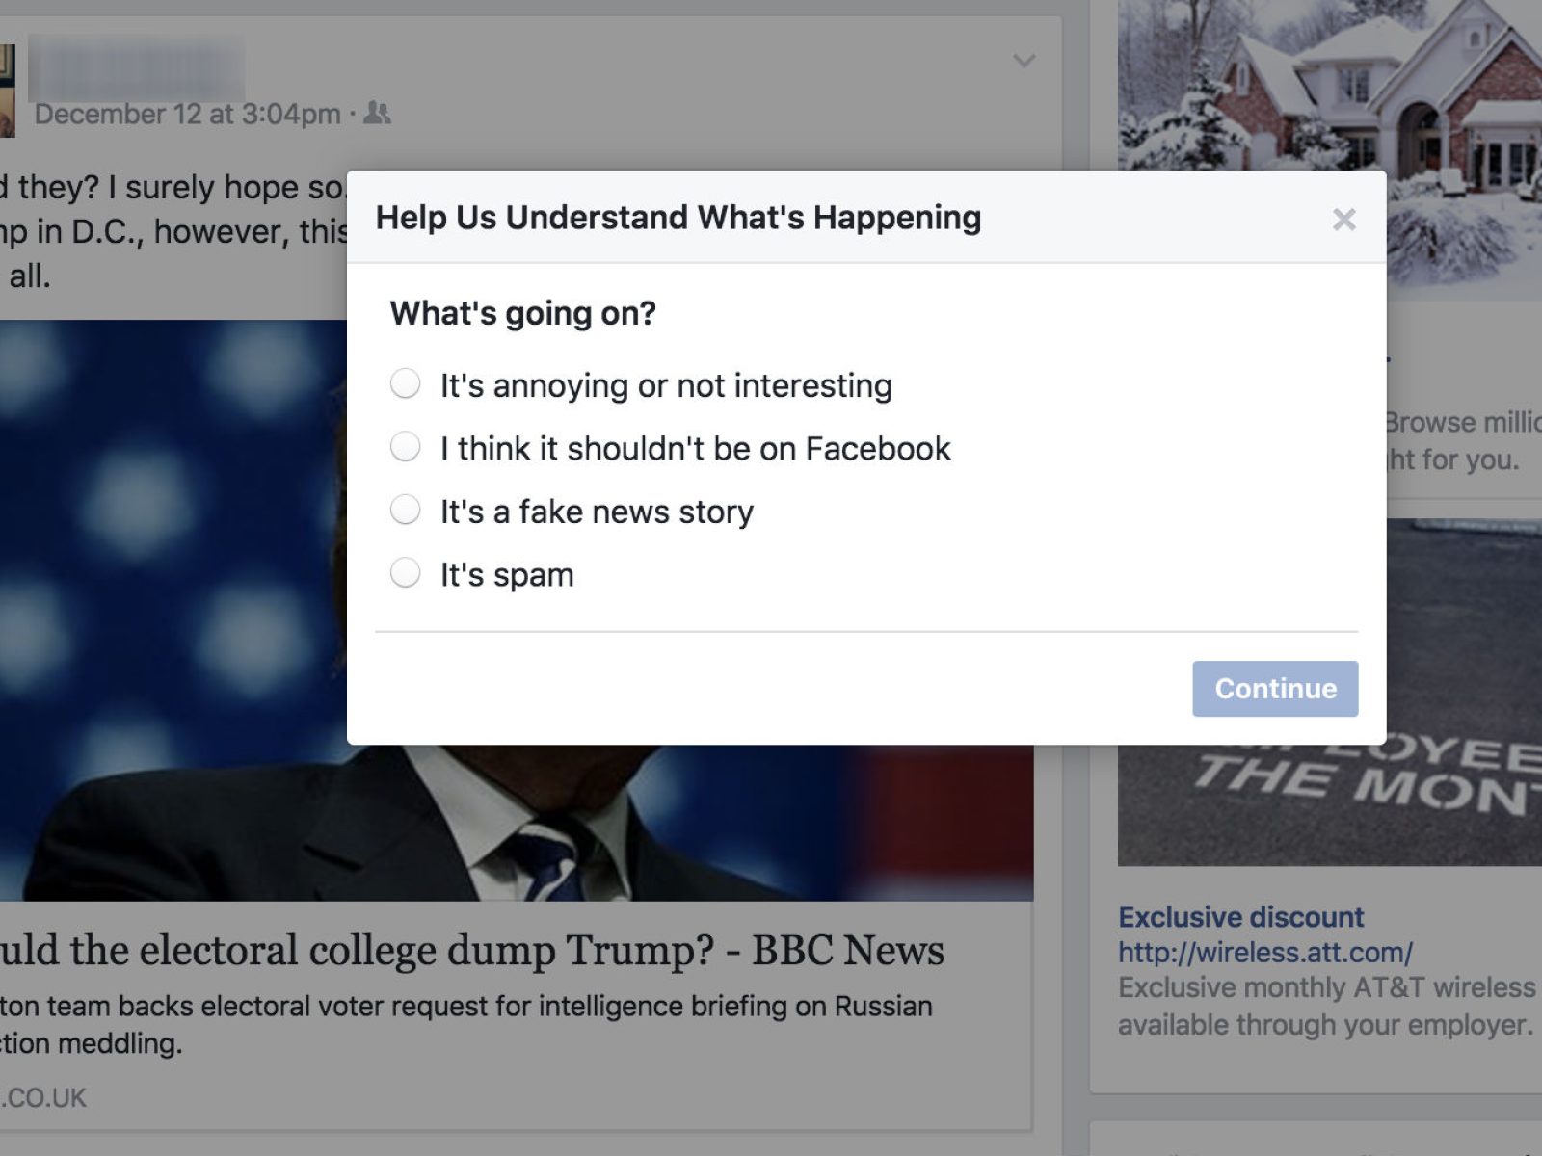Image resolution: width=1542 pixels, height=1156 pixels.
Task: Open the snowy house ad image
Action: coord(1330,96)
